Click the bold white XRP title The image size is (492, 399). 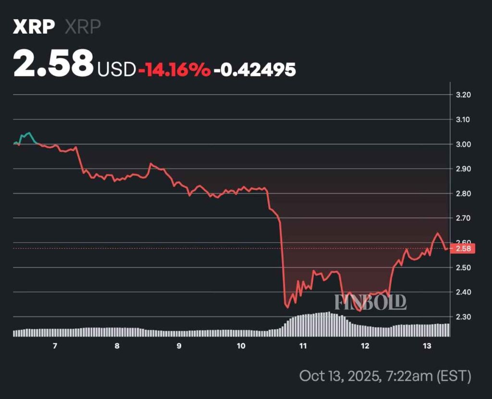click(x=33, y=27)
